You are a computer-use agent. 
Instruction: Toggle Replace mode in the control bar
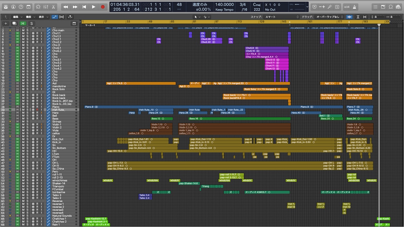click(x=314, y=7)
